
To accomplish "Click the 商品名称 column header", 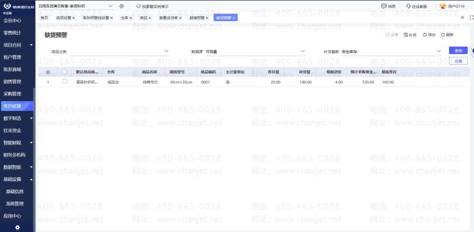I will point(150,72).
